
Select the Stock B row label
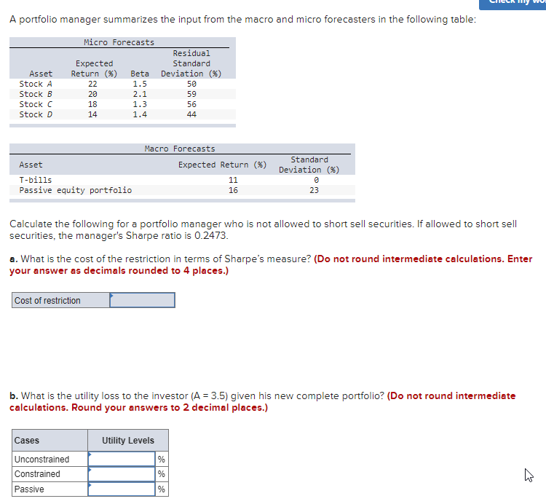[36, 94]
